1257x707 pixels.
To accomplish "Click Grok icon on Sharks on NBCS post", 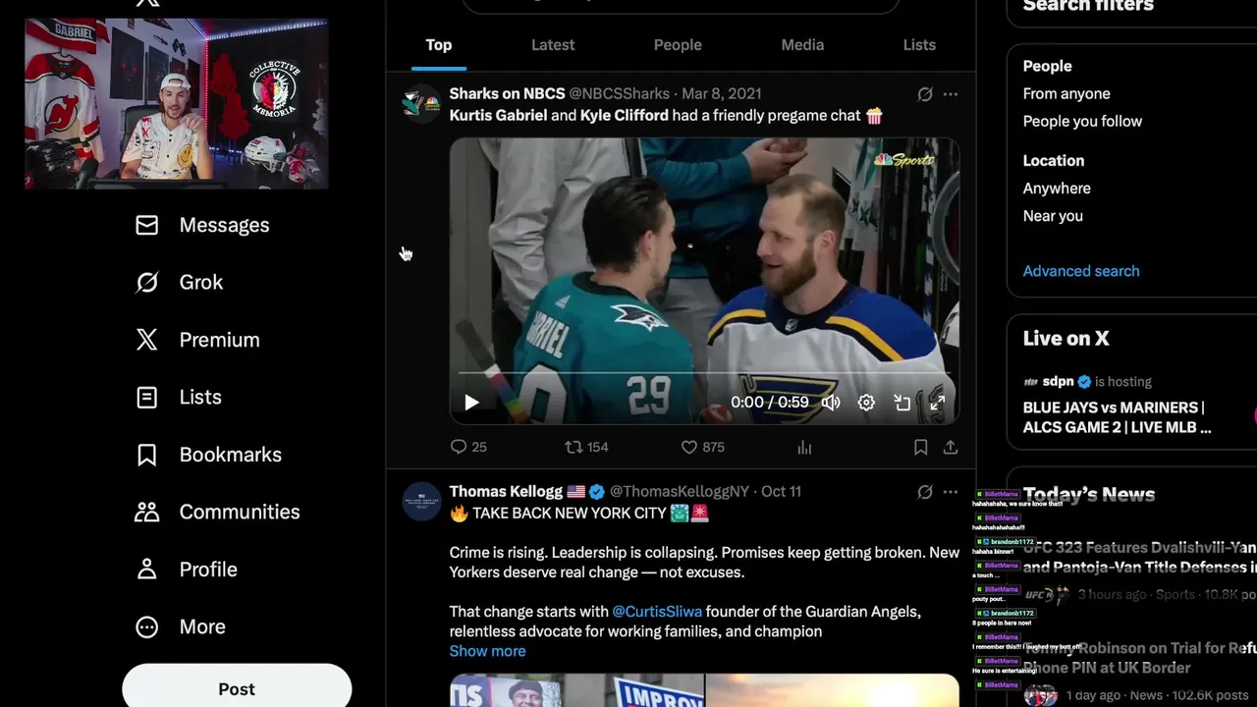I will point(925,94).
